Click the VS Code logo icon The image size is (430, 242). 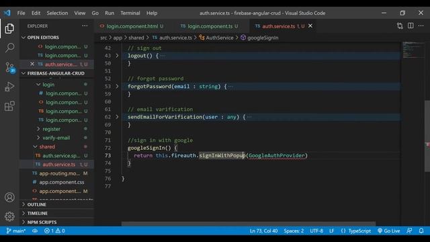pyautogui.click(x=7, y=13)
